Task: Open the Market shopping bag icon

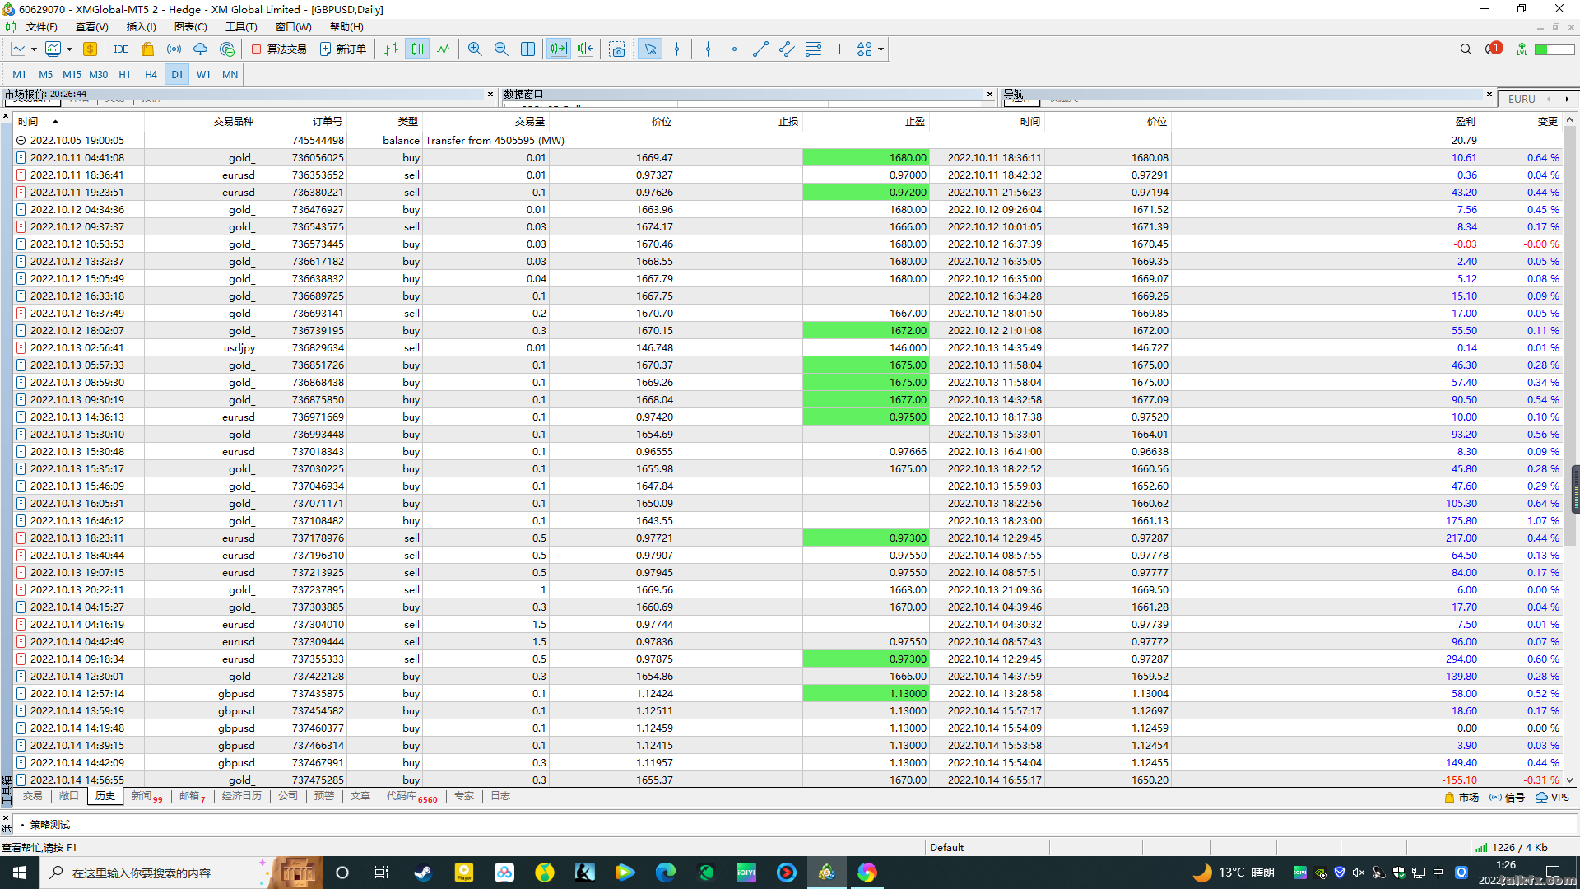Action: coord(148,49)
